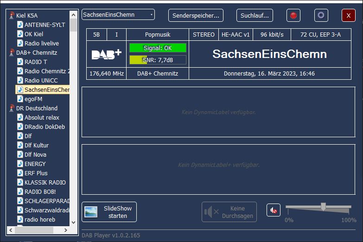Open settings with the gear icon

321,15
